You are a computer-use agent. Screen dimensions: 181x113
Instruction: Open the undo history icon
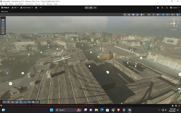tap(162, 8)
